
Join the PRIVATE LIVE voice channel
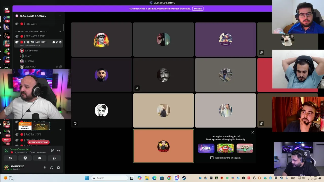coord(38,36)
